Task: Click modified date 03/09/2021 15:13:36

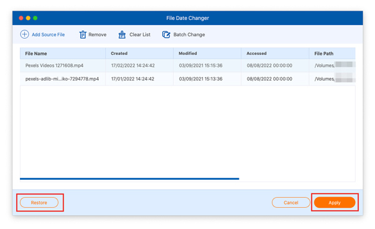Action: [201, 79]
